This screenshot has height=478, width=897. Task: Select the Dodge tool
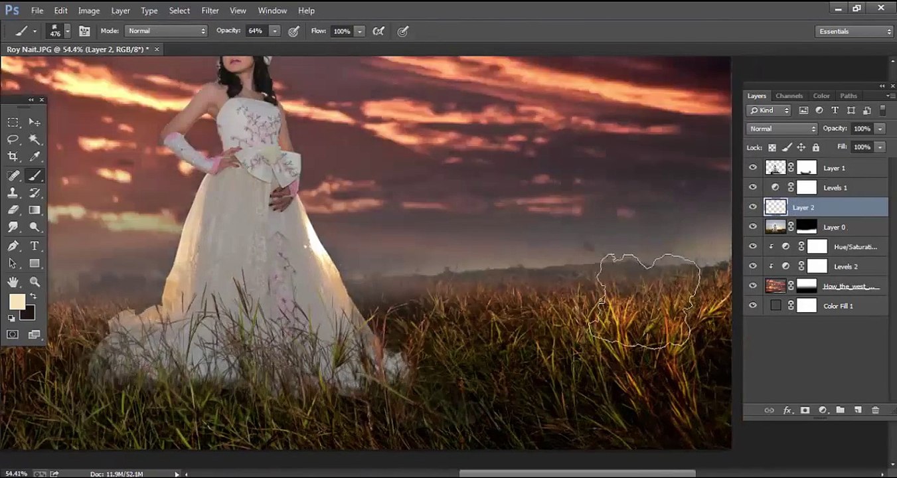click(x=35, y=227)
